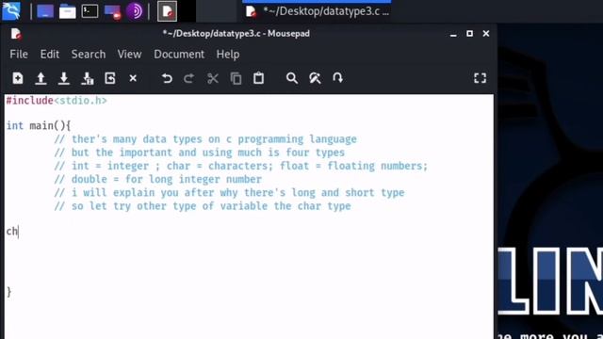Click the comment about many data types

205,139
